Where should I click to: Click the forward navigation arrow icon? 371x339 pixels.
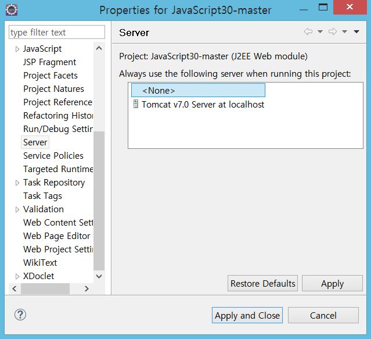333,31
